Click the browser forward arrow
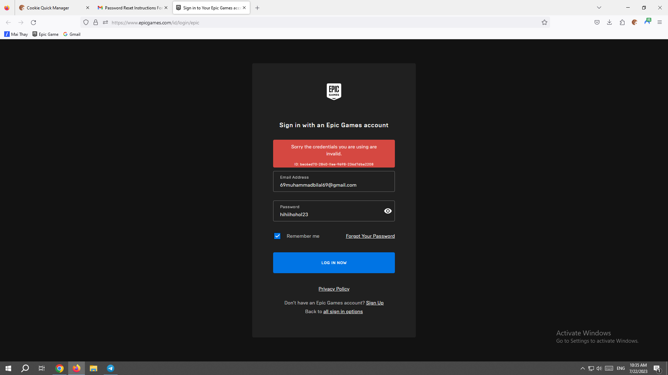Viewport: 668px width, 375px height. [21, 23]
